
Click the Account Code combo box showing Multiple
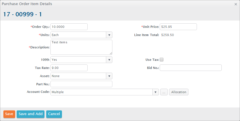point(101,92)
